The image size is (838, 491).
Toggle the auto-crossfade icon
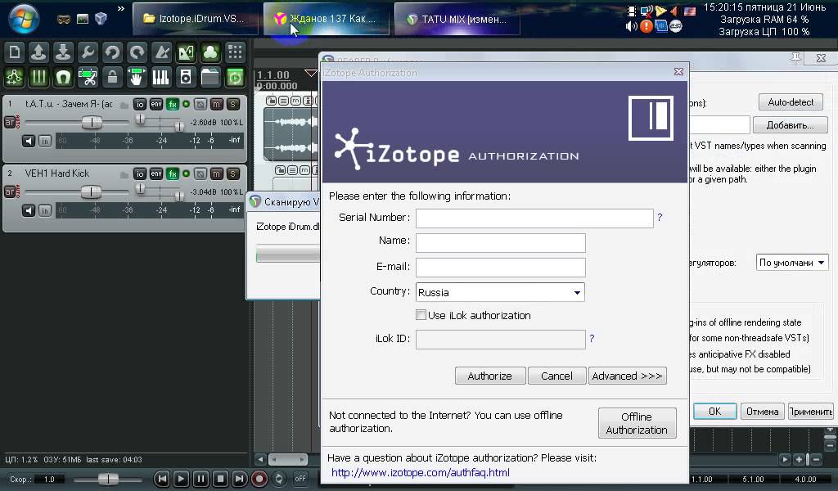(x=186, y=52)
